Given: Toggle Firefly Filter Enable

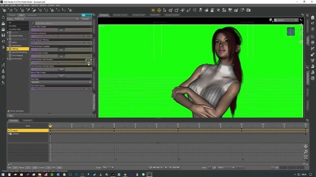Looking at the screenshot, I should 61,30.
